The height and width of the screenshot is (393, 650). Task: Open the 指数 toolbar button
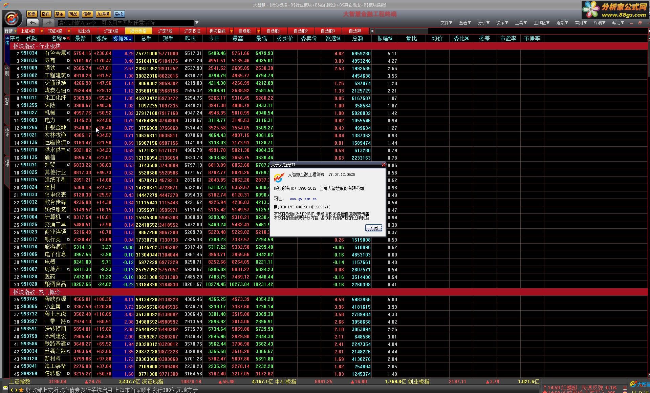click(46, 14)
